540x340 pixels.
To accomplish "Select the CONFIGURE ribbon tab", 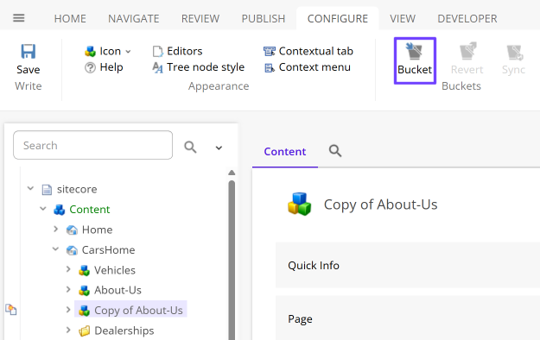I will click(x=338, y=19).
